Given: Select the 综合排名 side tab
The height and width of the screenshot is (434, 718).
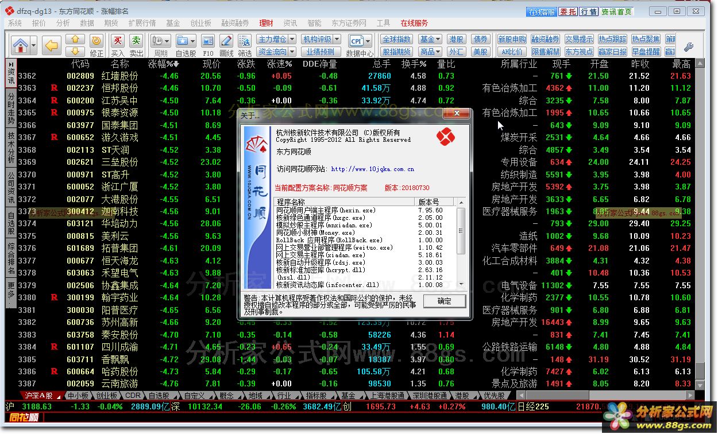Looking at the screenshot, I should (x=11, y=258).
